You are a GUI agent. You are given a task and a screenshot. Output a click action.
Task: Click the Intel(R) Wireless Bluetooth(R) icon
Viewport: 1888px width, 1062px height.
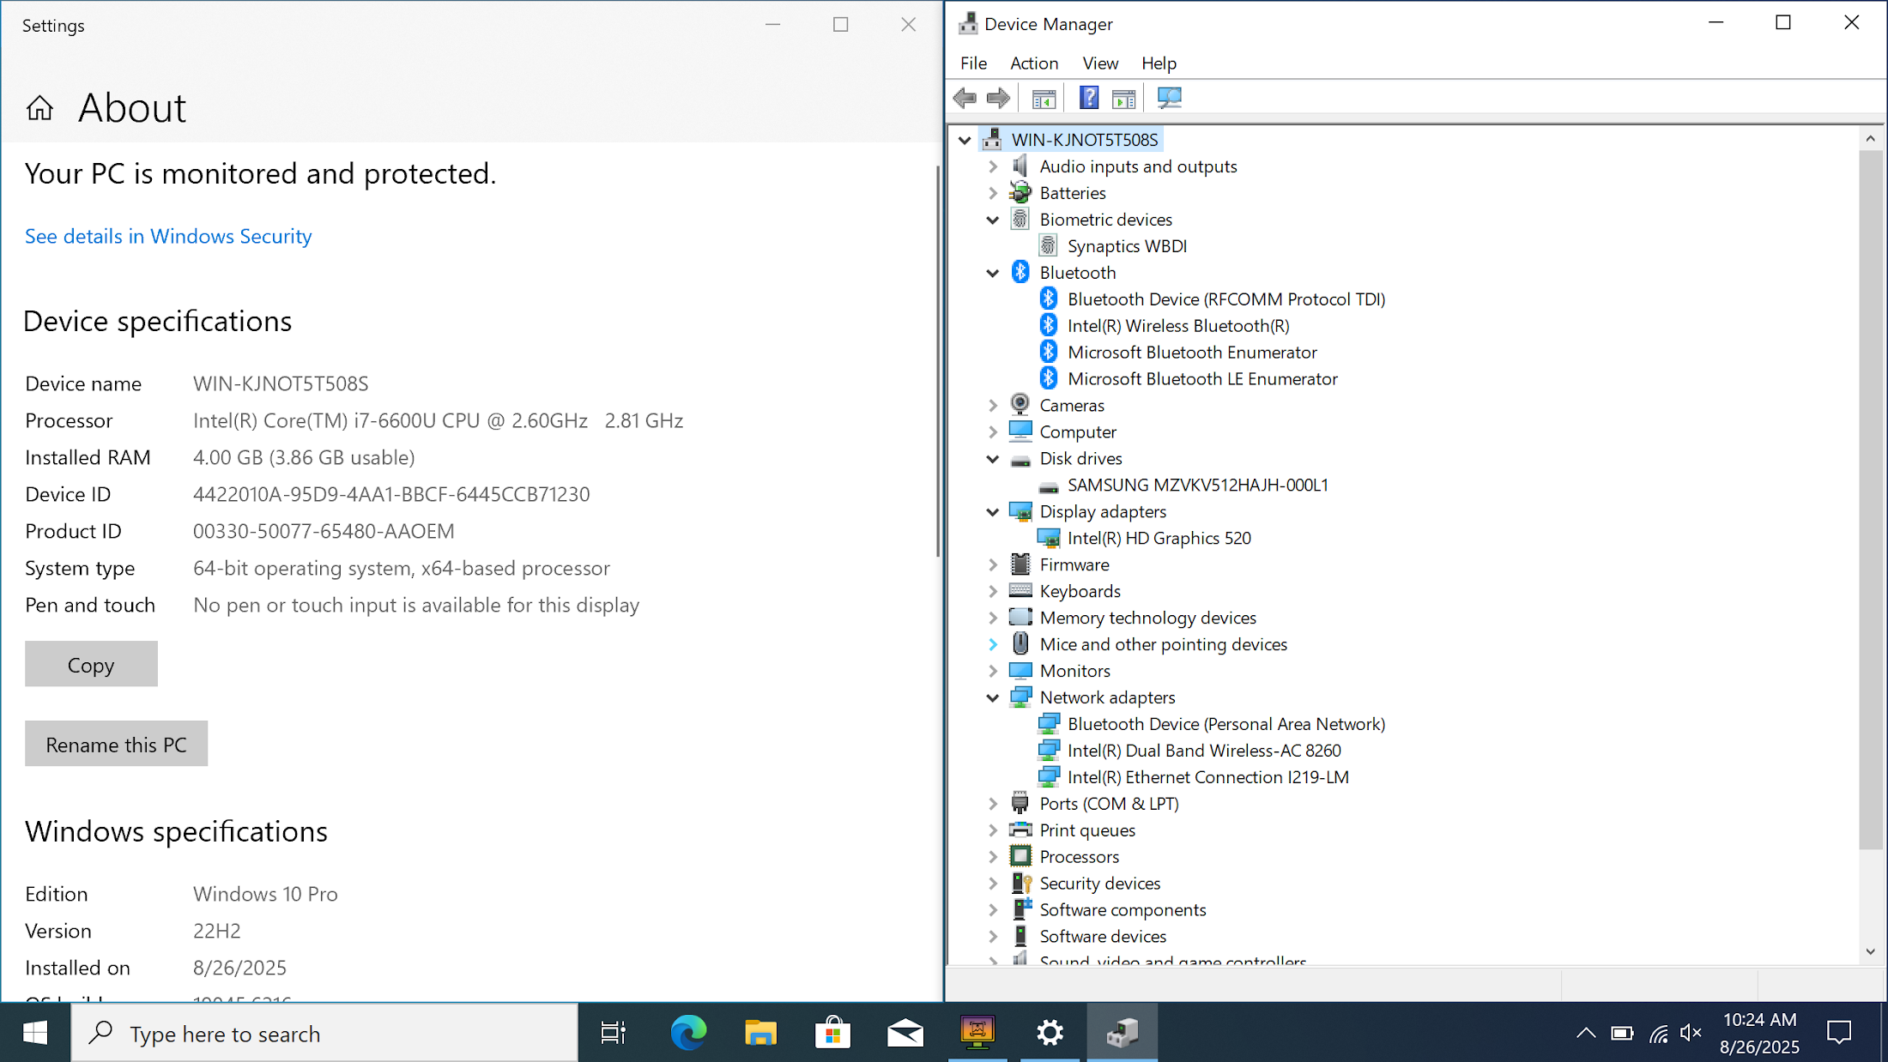(1048, 325)
